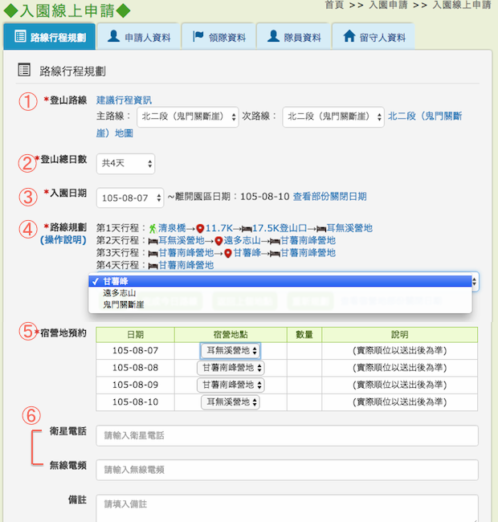Click the list icon beside 路線行程規劃 heading

tap(24, 71)
